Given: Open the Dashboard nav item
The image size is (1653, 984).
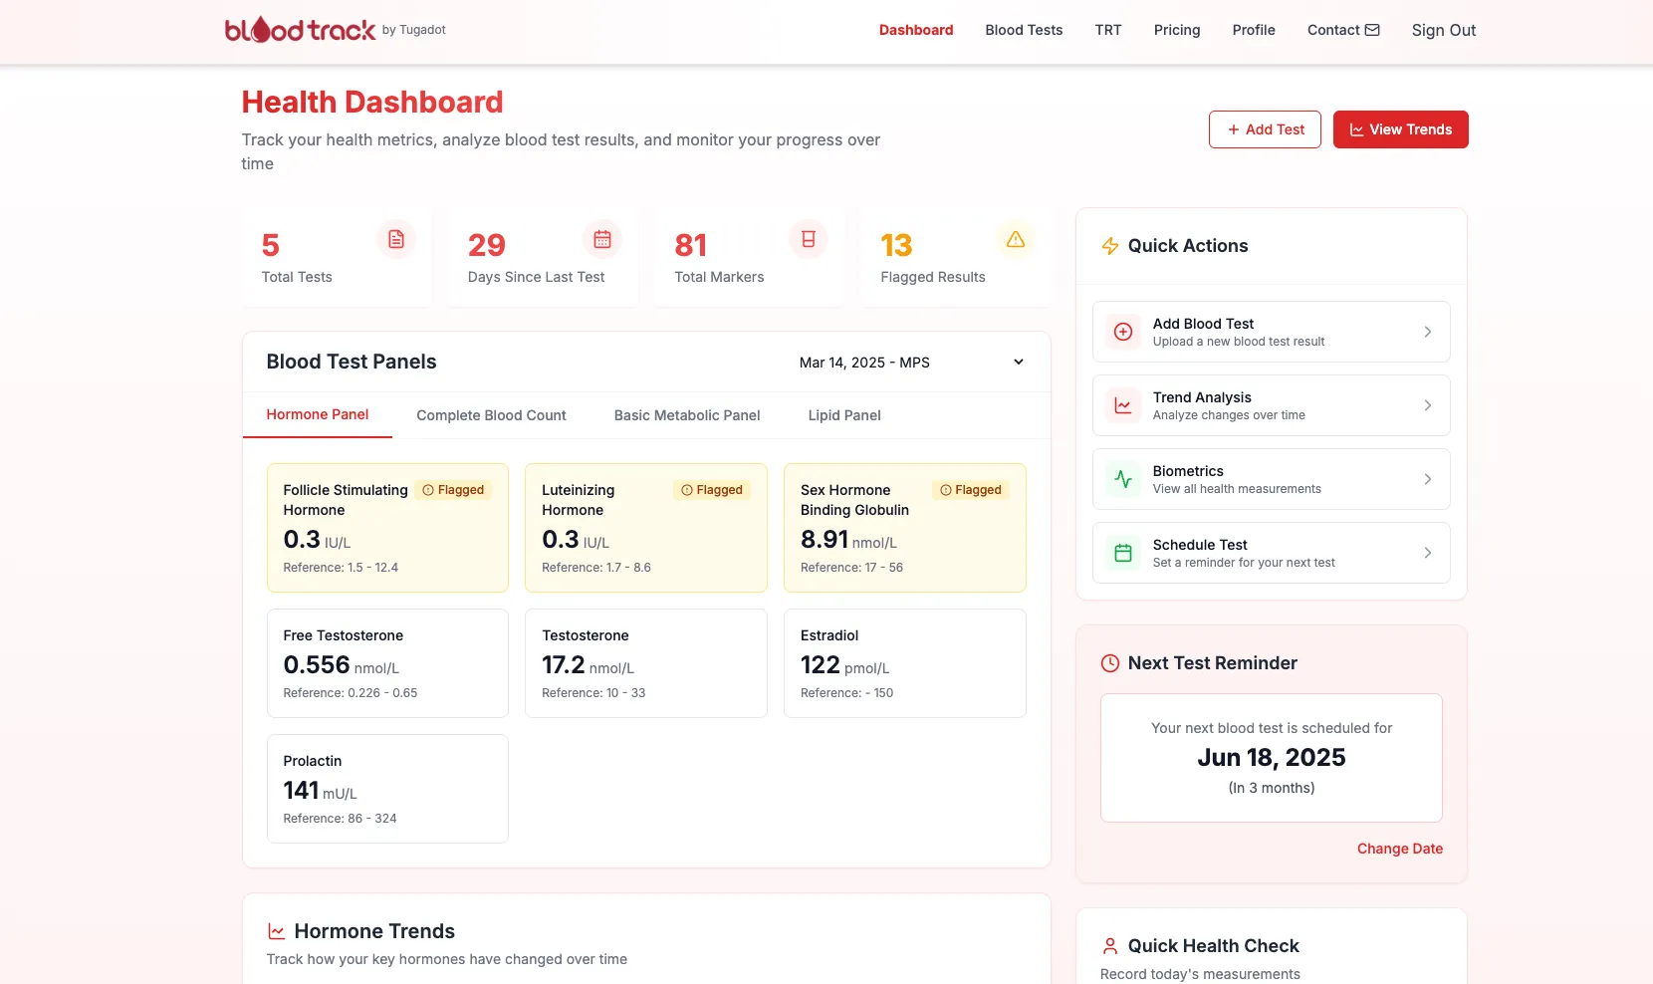Looking at the screenshot, I should click(x=916, y=30).
